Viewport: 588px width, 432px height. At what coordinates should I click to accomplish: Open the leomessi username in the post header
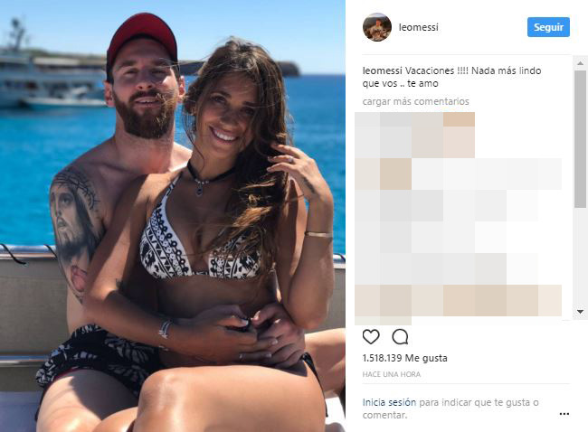tap(419, 27)
